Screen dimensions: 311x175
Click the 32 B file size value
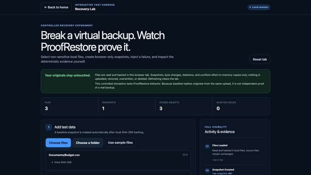click(185, 155)
